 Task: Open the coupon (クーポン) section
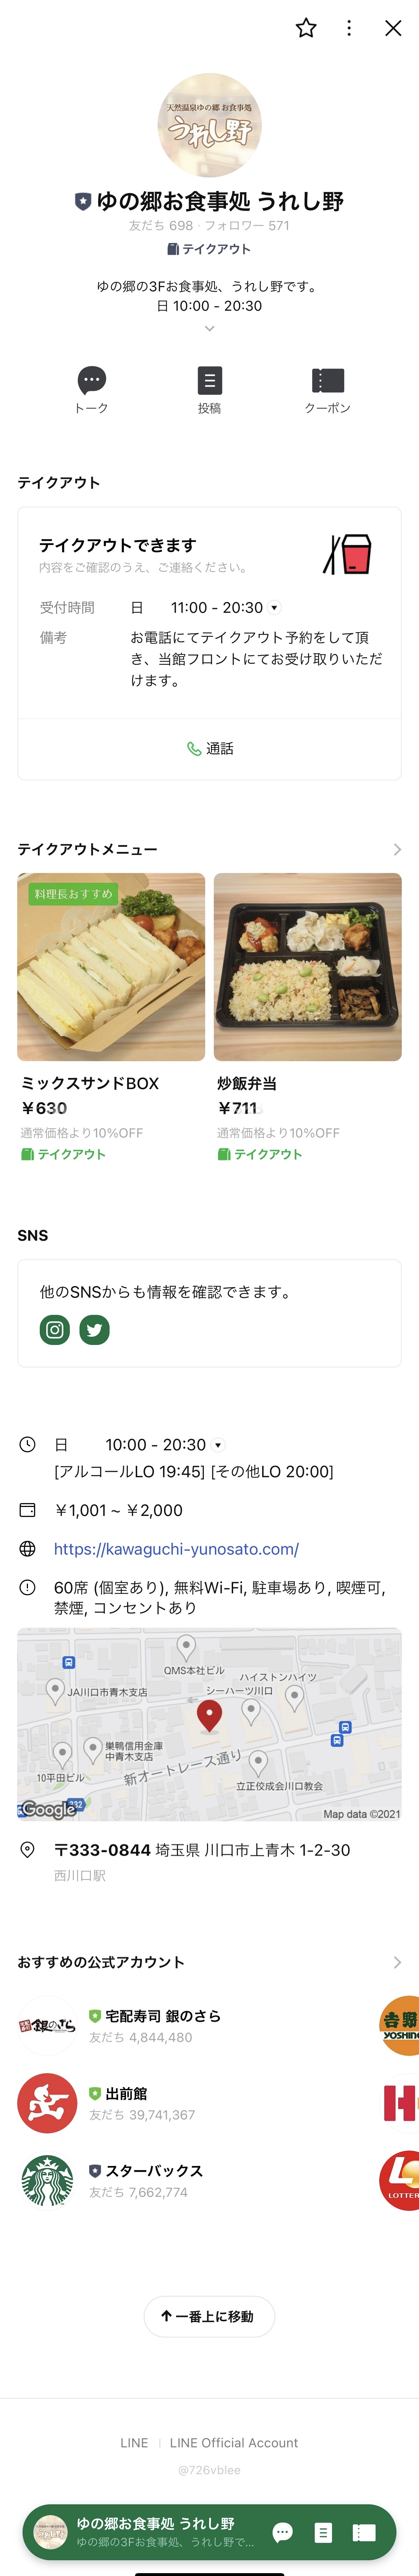pos(327,389)
